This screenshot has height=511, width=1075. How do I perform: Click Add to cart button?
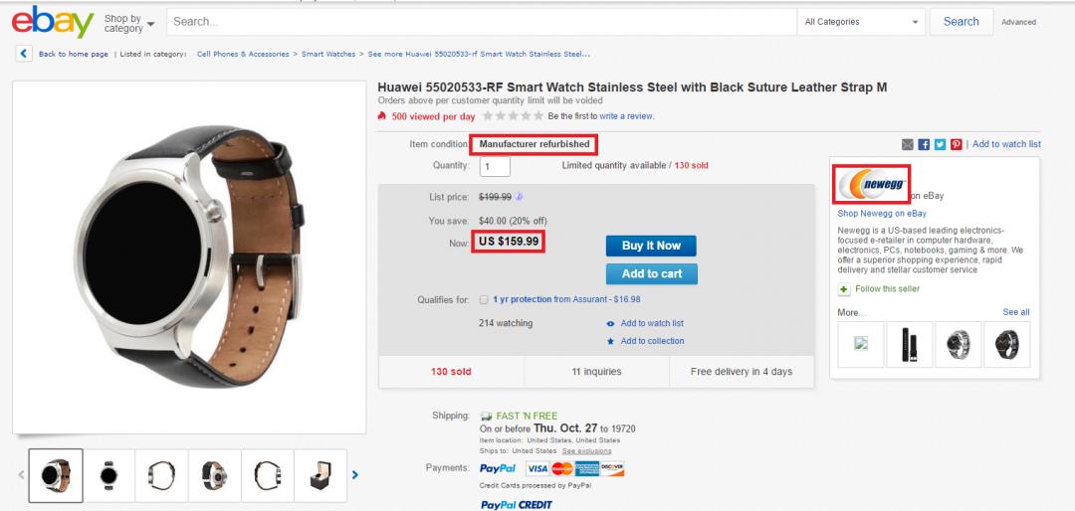point(651,273)
